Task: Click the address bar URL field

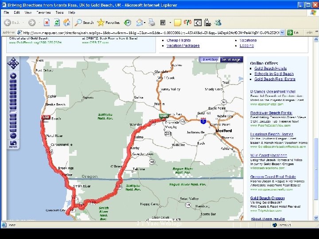Action: (x=151, y=32)
